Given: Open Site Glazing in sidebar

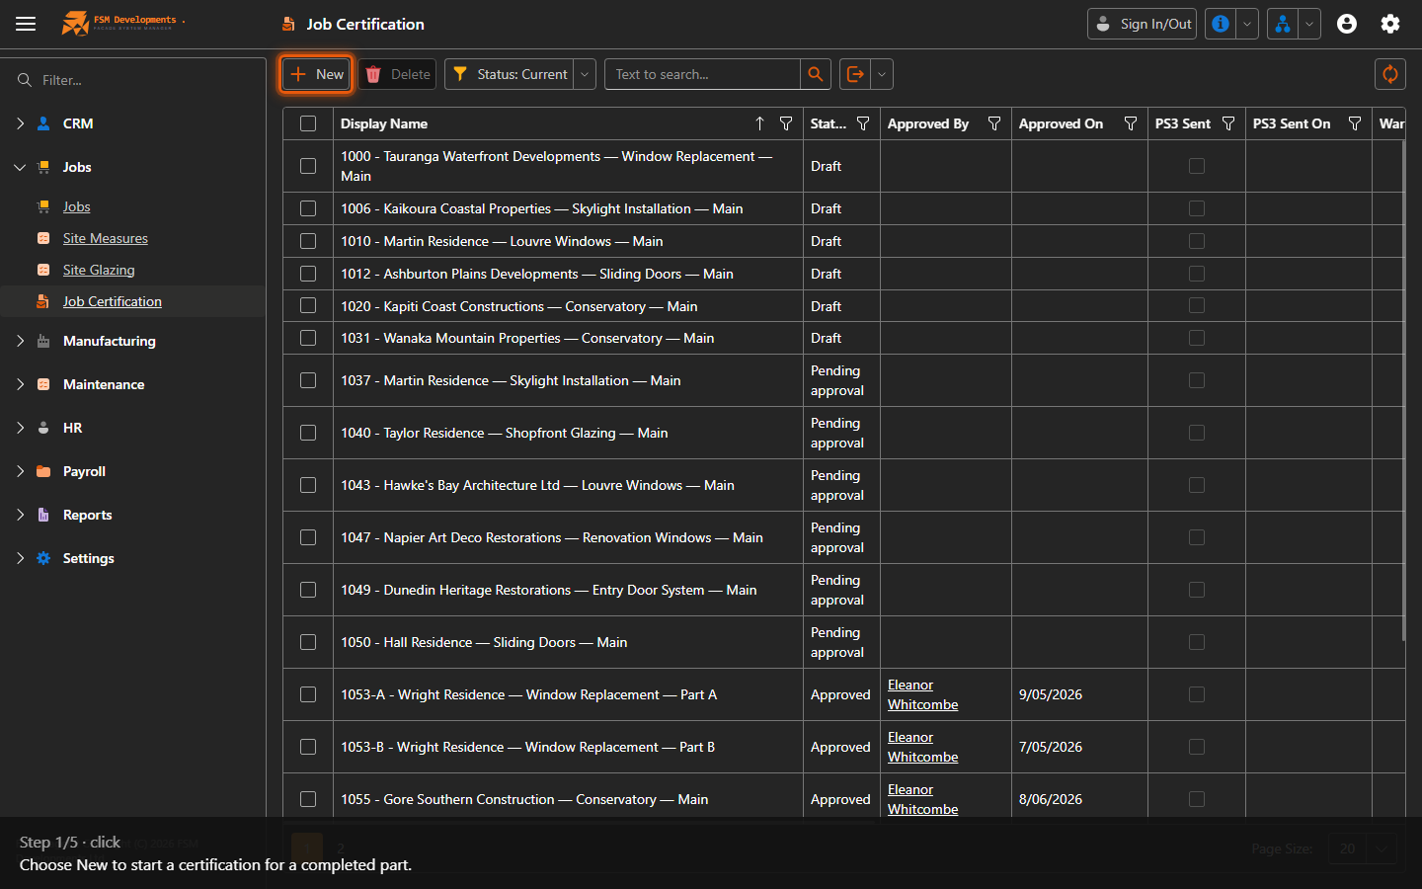Looking at the screenshot, I should 99,270.
